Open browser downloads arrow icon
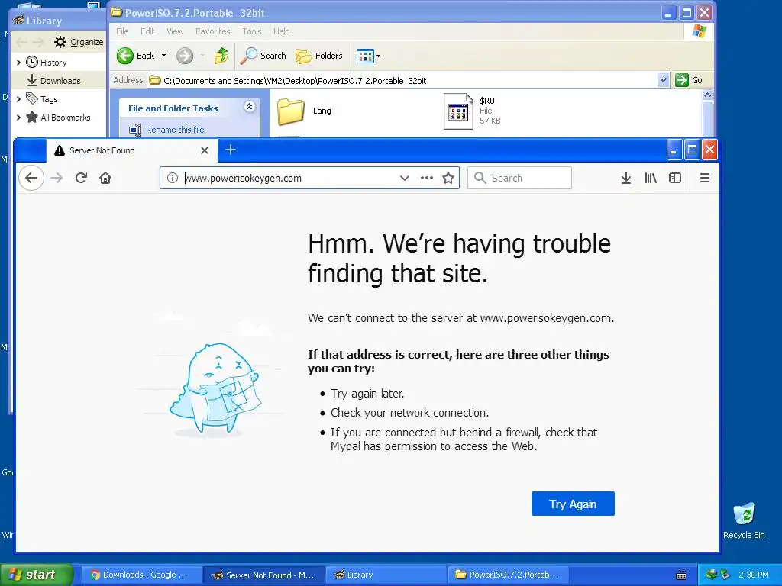 click(626, 178)
